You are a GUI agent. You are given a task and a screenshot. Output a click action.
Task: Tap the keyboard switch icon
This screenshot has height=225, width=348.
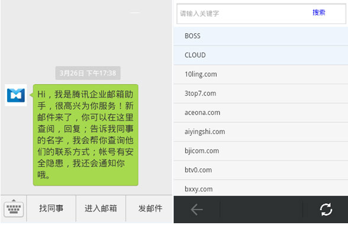[14, 208]
